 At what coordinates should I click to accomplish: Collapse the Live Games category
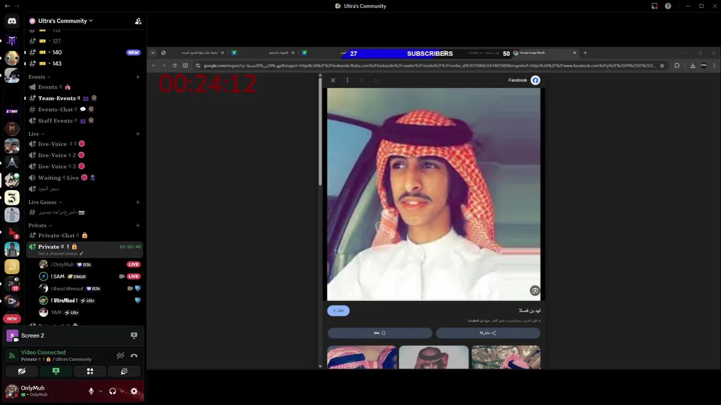[x=45, y=202]
